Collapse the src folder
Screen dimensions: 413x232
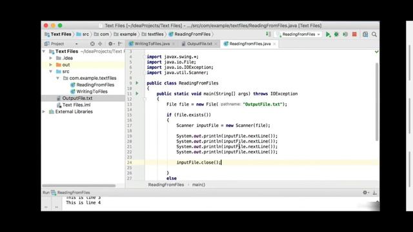[x=51, y=72]
